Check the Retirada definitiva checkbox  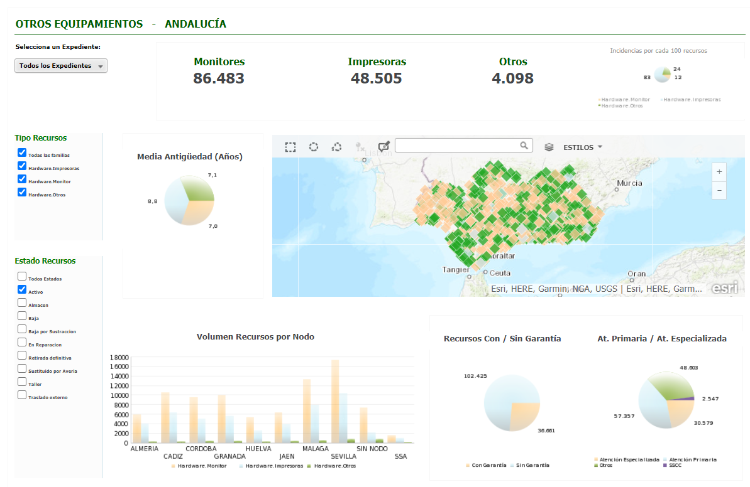[22, 355]
